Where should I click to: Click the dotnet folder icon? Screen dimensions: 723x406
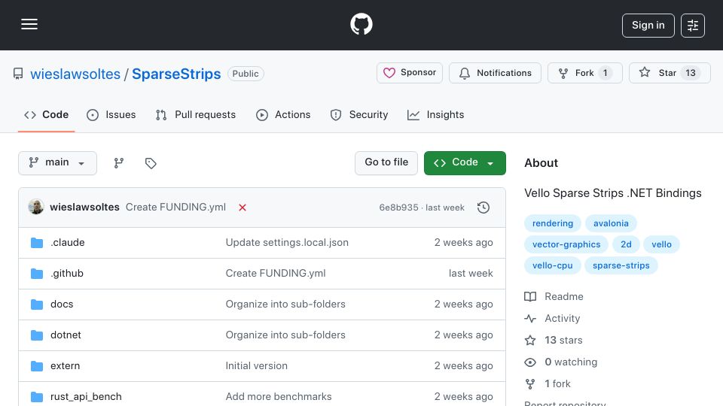click(37, 335)
